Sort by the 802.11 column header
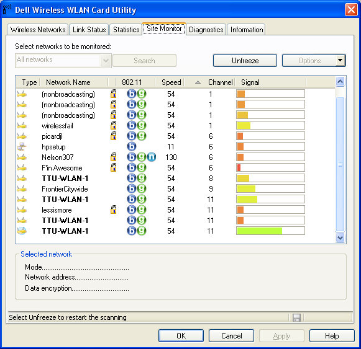The height and width of the screenshot is (349, 361). coord(135,82)
